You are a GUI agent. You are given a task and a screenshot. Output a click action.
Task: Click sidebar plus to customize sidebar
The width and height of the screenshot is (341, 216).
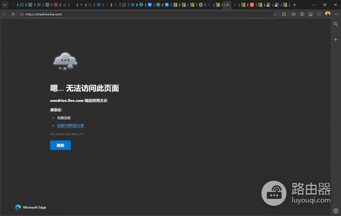pos(335,39)
